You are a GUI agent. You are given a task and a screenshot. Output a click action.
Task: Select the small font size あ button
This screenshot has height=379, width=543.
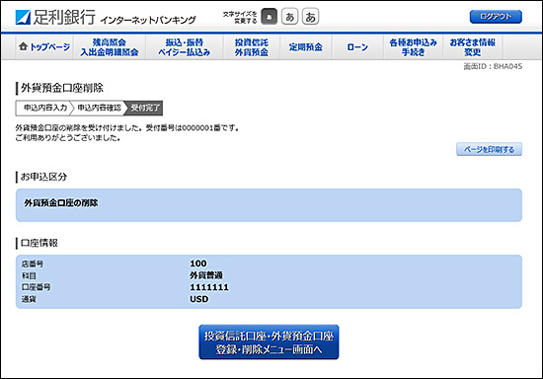click(x=270, y=17)
